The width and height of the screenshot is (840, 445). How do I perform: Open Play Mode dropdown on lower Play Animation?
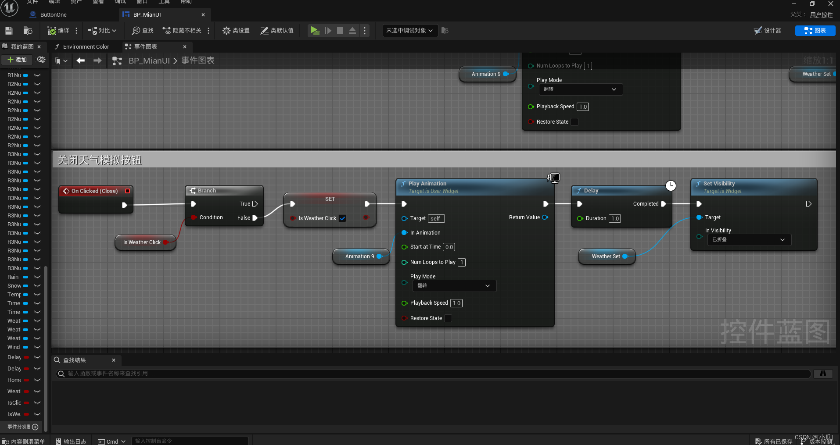point(454,286)
